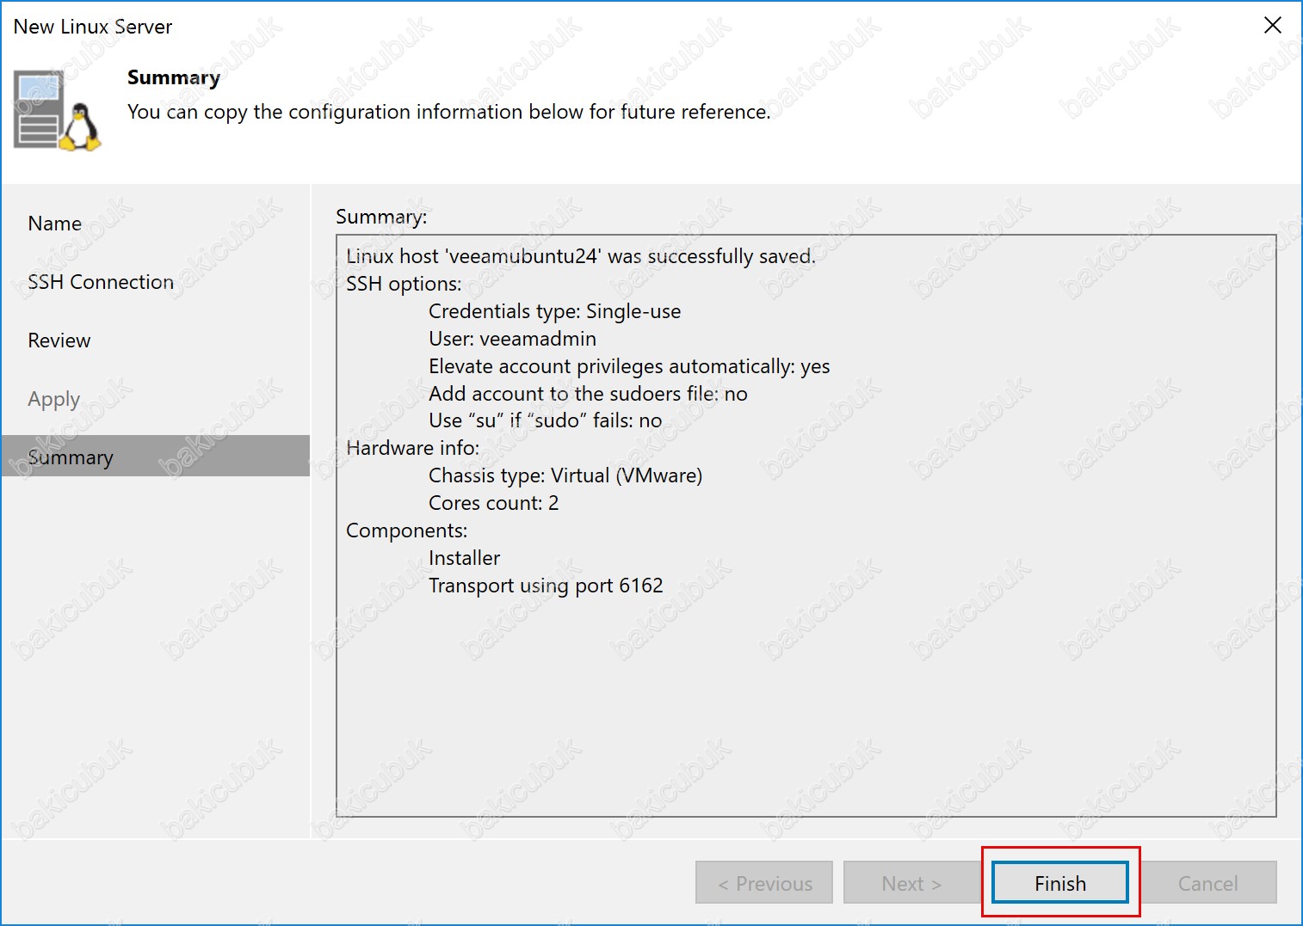Click the 'You can copy the configuration information' description
This screenshot has height=926, width=1303.
[449, 112]
